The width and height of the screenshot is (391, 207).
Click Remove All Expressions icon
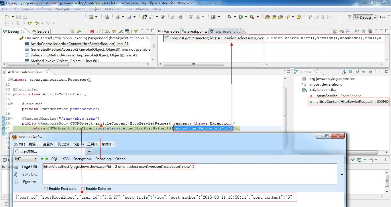(370, 31)
